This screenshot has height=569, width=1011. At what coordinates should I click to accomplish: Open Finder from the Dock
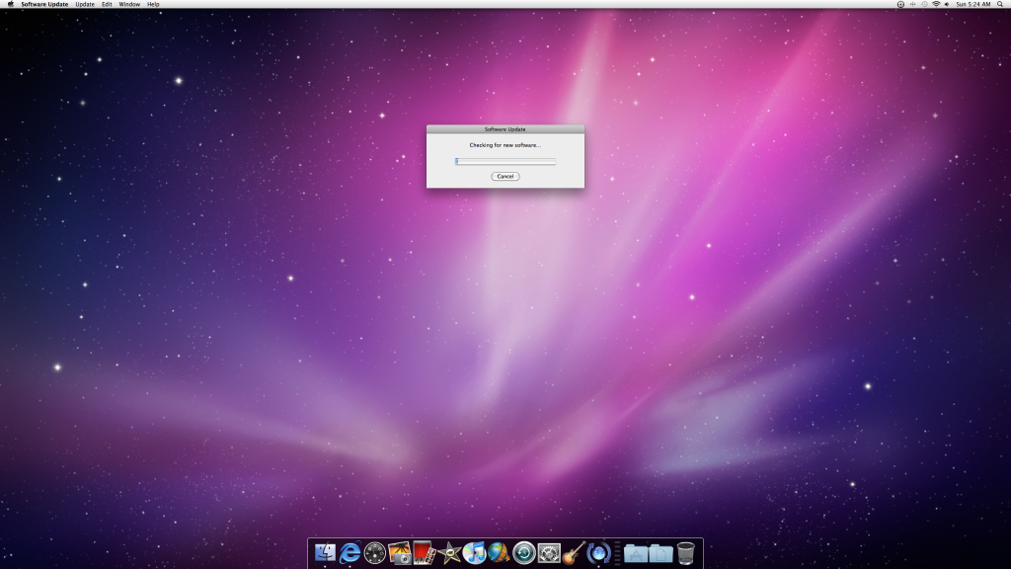pyautogui.click(x=325, y=553)
